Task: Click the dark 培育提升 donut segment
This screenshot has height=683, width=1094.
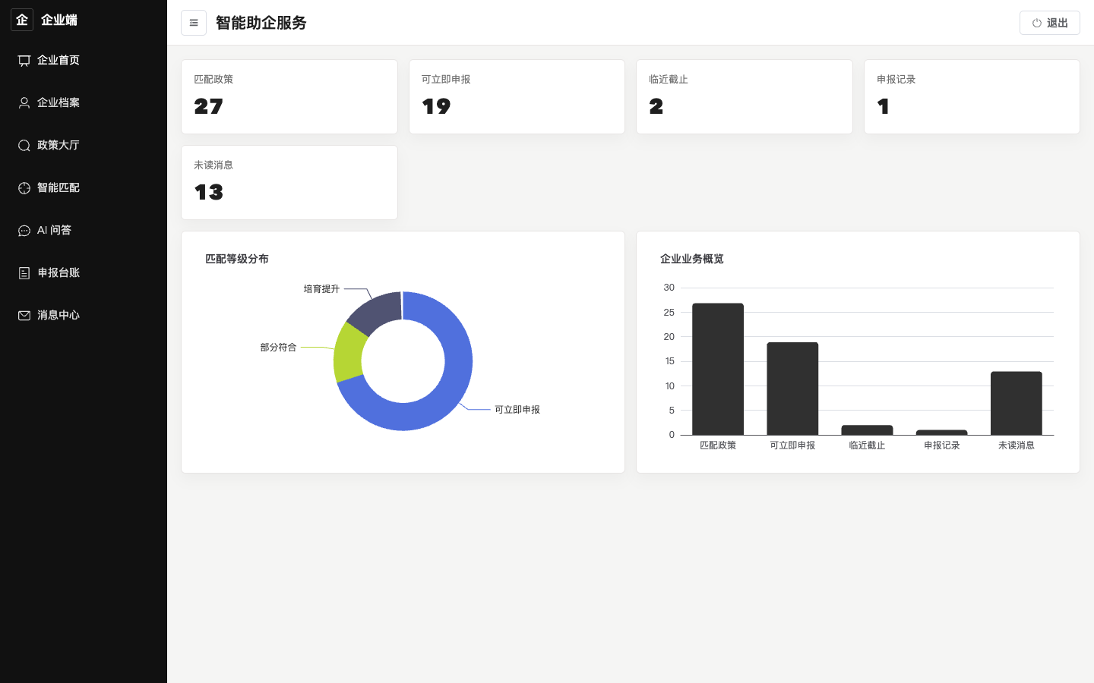Action: (x=375, y=311)
